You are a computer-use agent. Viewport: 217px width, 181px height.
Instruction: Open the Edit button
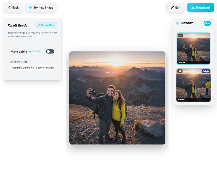point(175,8)
